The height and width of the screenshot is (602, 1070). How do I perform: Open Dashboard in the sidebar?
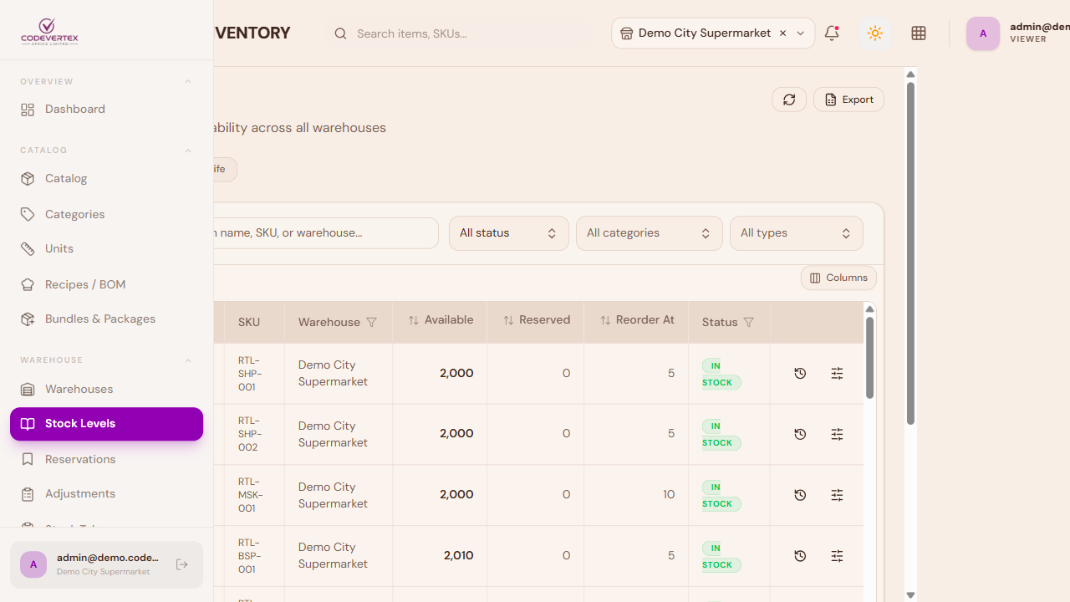[106, 110]
